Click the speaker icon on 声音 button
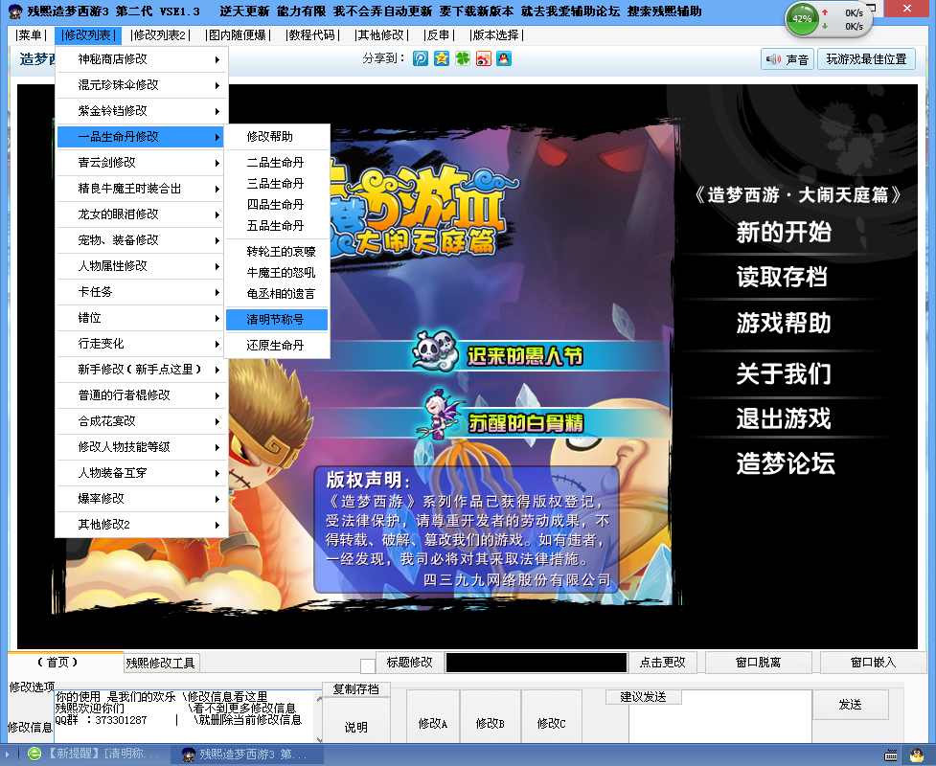The image size is (936, 766). [773, 59]
